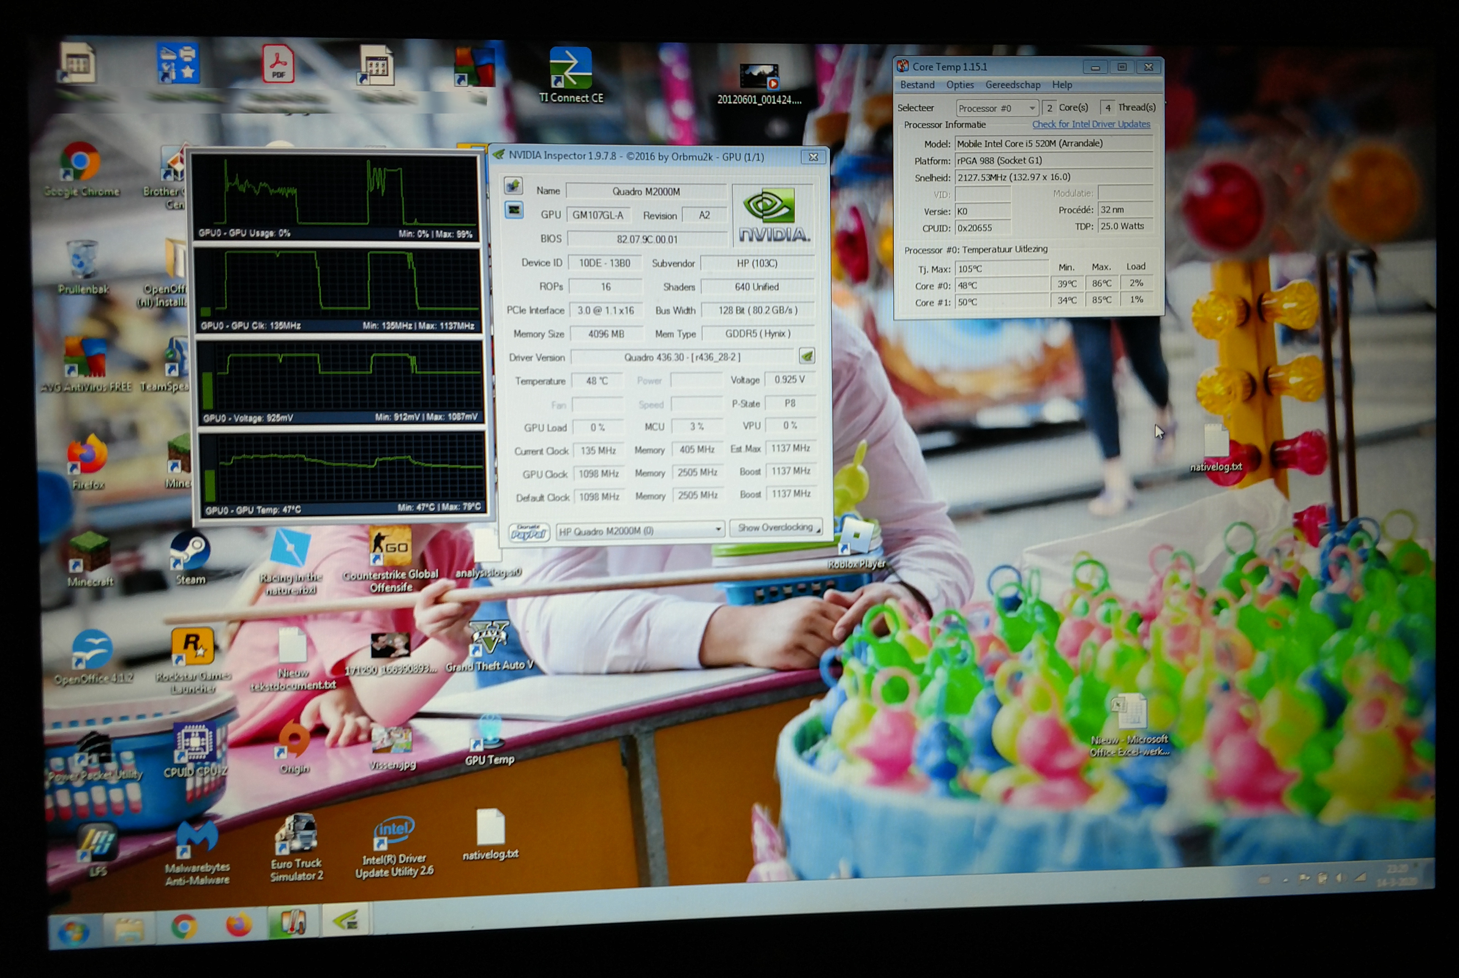Click the P-State P8 value
1459x978 pixels.
click(790, 403)
